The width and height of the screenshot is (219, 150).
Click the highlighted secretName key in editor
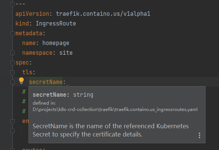tap(46, 82)
